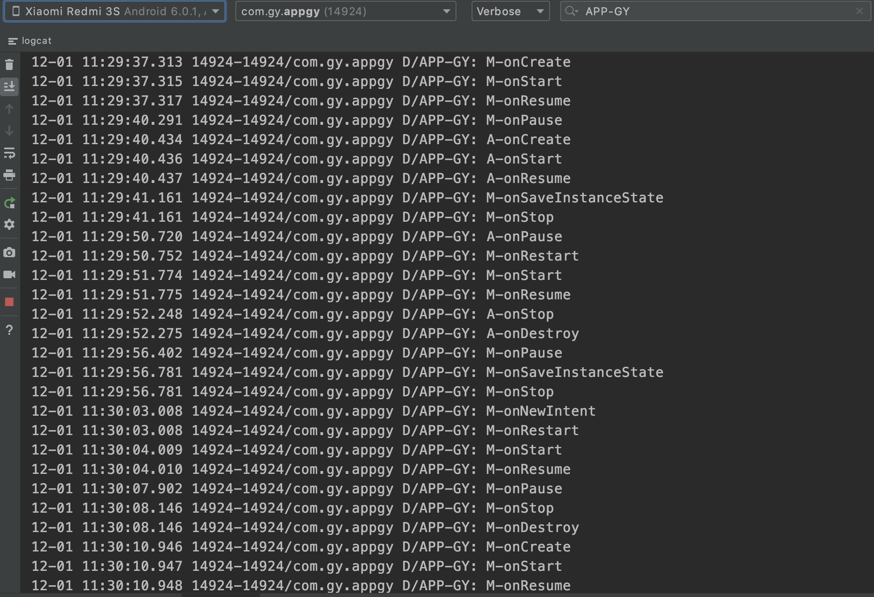Print the logcat output

coord(9,176)
